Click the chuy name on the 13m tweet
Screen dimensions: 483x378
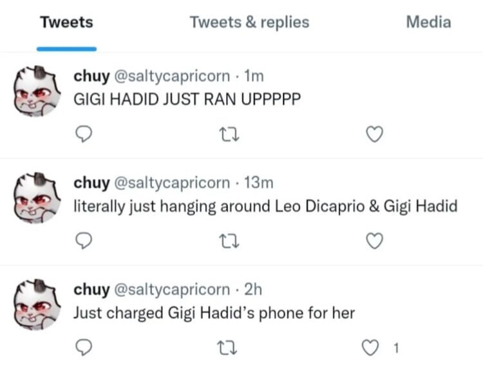click(x=91, y=183)
